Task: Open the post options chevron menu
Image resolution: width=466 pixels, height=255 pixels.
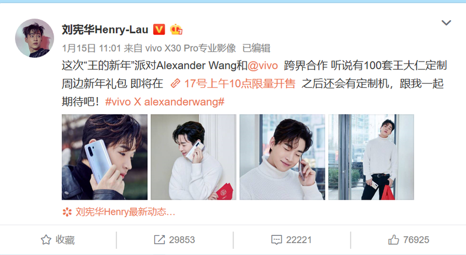Action: point(446,23)
